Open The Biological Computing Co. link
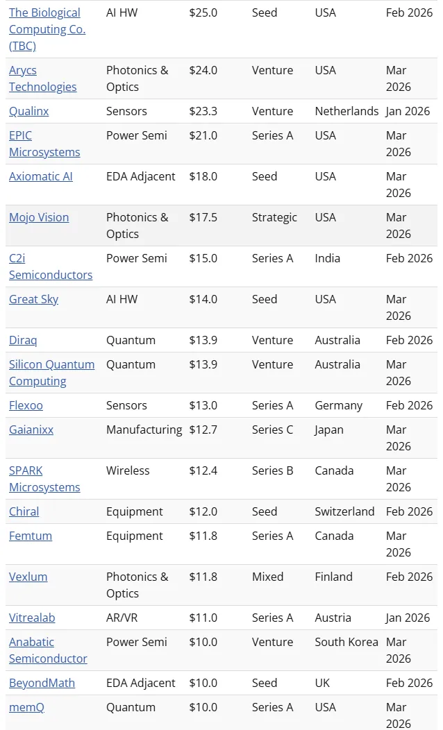 [x=44, y=12]
